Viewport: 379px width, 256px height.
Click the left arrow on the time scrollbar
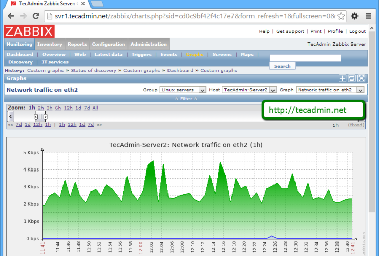tap(11, 117)
